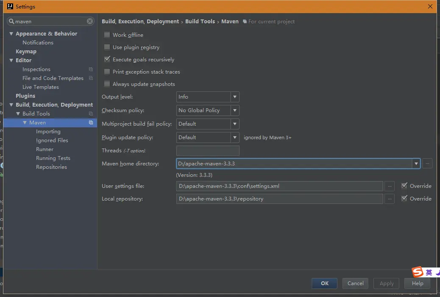Select Runner under Maven
Viewport: 440px width, 297px height.
tap(45, 149)
